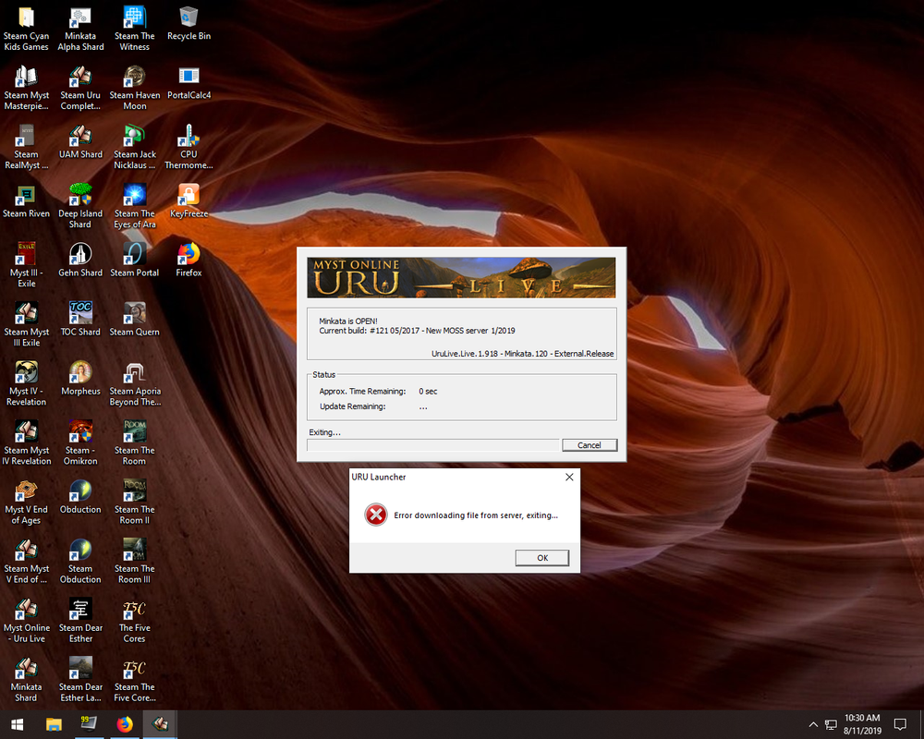This screenshot has height=739, width=924.
Task: Open the monitor app with 99 badge on taskbar
Action: (89, 724)
